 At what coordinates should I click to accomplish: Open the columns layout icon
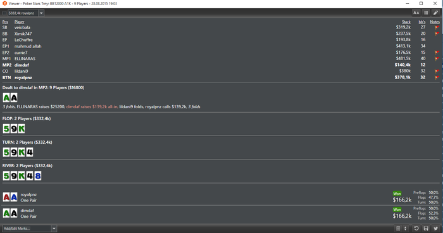point(426,13)
